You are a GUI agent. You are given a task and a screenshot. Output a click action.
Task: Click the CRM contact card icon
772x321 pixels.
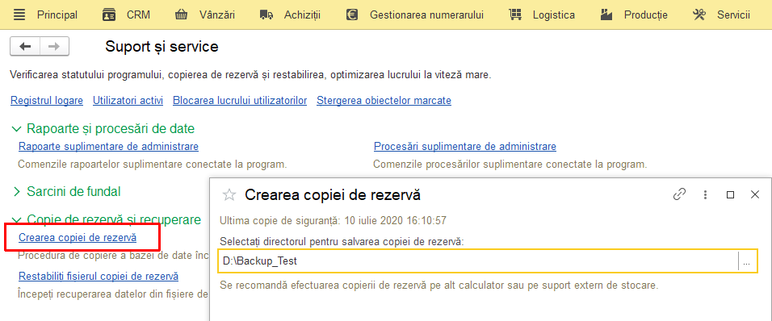click(109, 15)
